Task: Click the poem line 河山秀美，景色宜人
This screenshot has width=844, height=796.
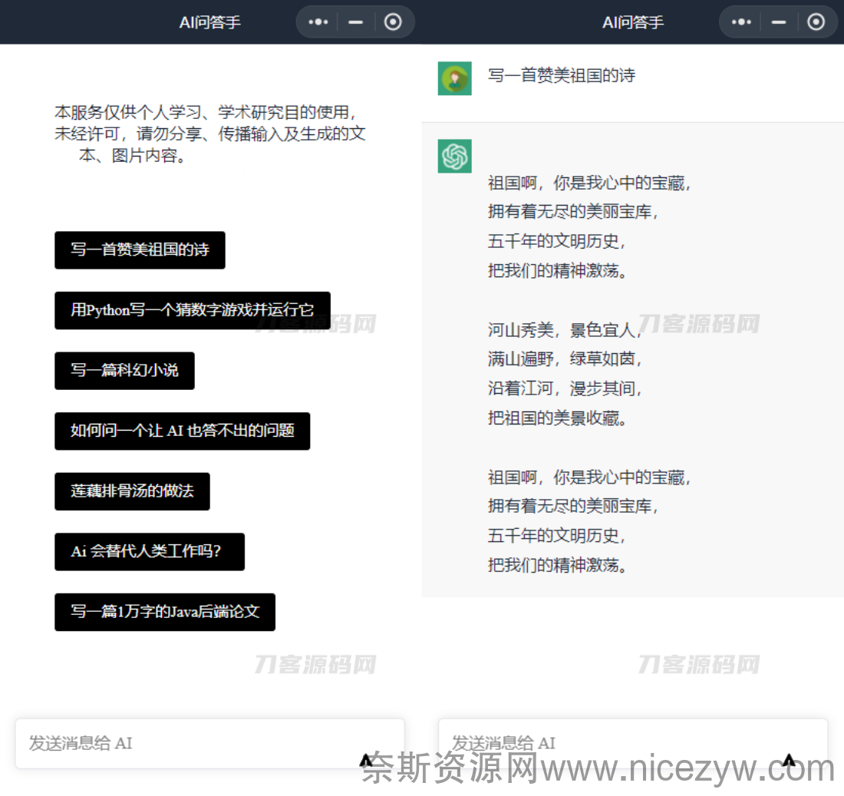Action: 565,329
